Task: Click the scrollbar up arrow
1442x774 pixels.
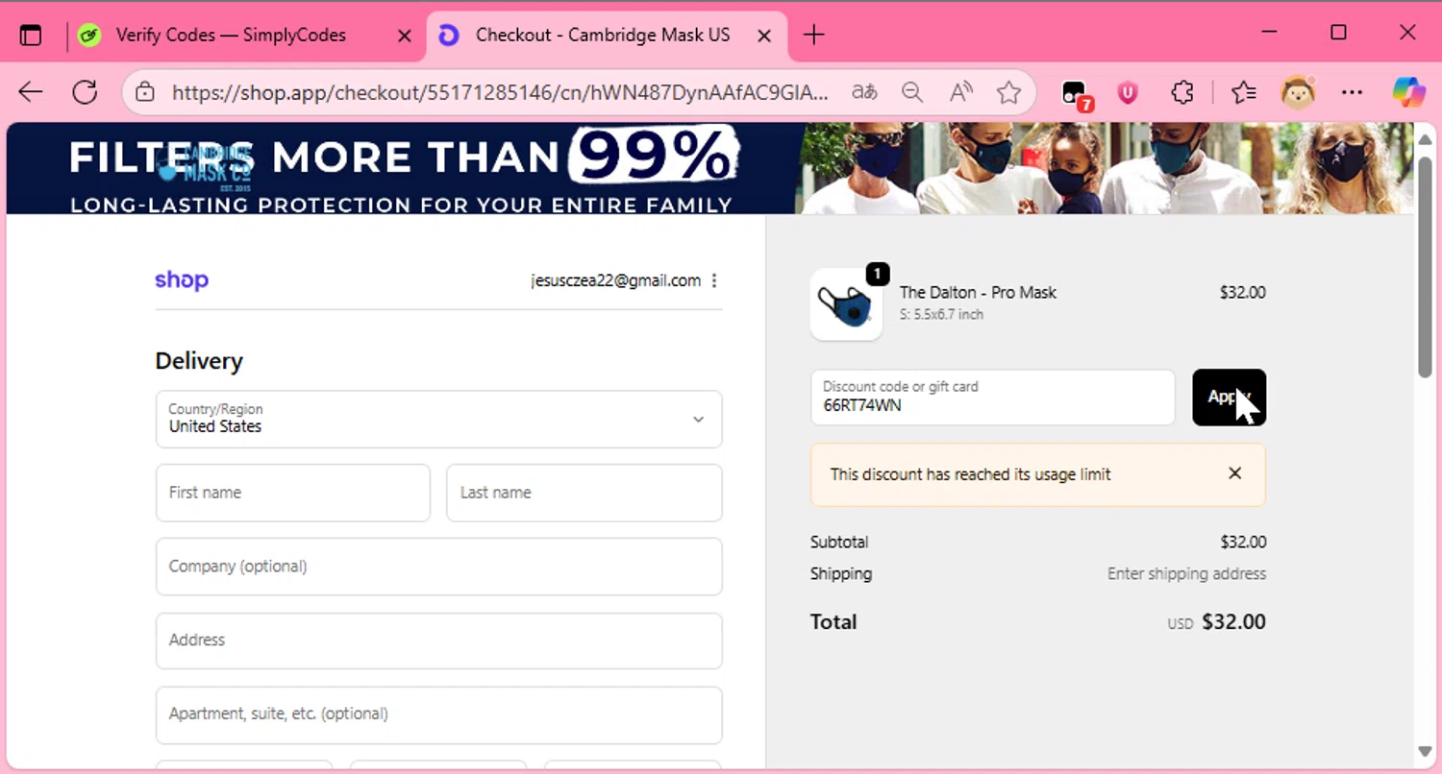Action: click(1426, 139)
